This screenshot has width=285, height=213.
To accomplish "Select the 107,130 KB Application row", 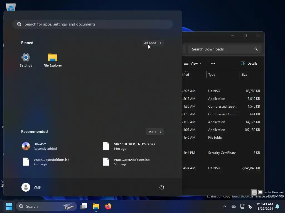I will [222, 130].
